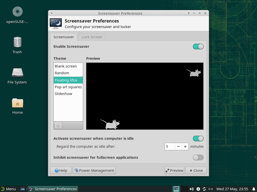The width and height of the screenshot is (257, 192).
Task: Increase idle minutes with plus button
Action: click(x=185, y=146)
